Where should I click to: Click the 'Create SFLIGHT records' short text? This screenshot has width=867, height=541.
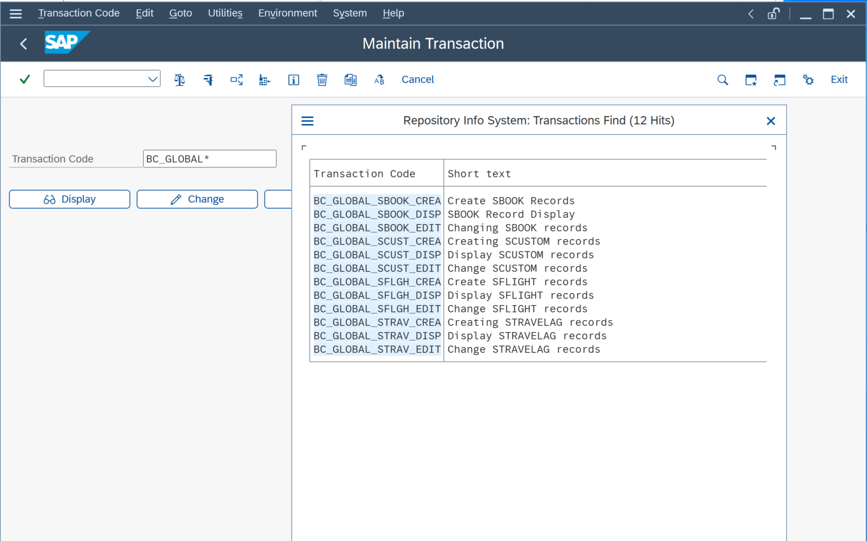coord(518,281)
